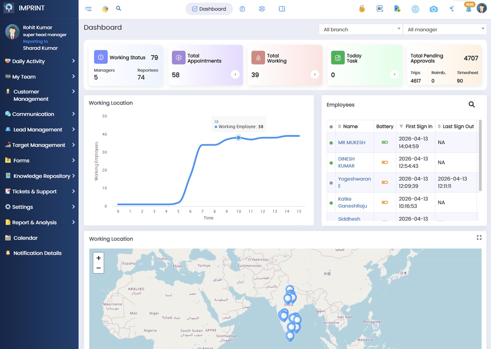
Task: Open MR MUKESH employee link
Action: tap(352, 142)
